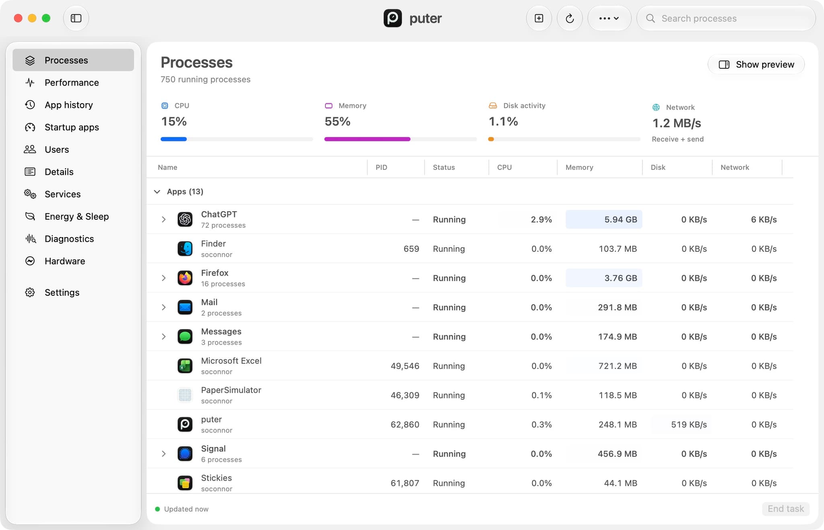Open the Hardware section
Viewport: 824px width, 530px height.
[73, 261]
